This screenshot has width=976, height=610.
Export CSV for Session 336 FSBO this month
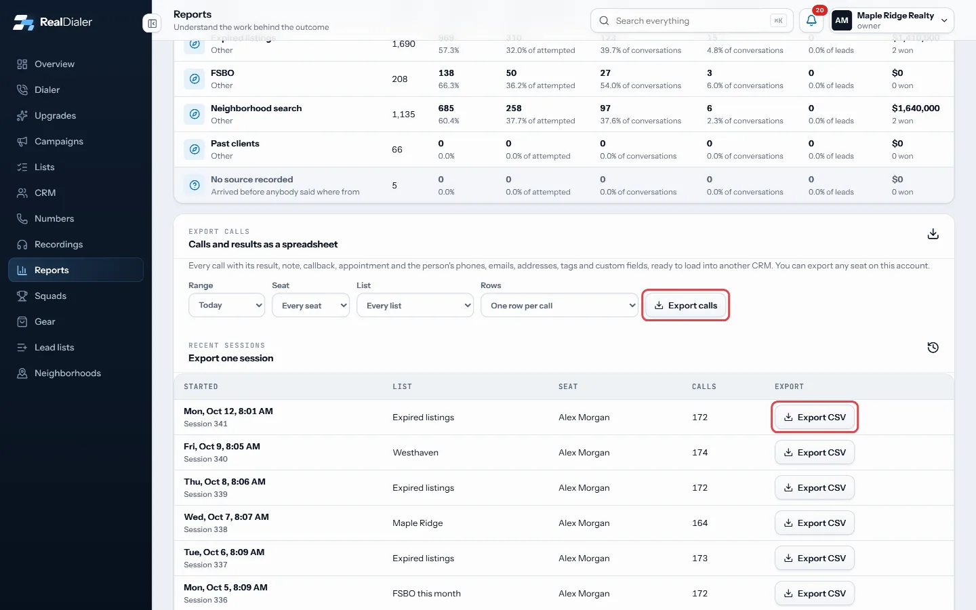click(815, 593)
